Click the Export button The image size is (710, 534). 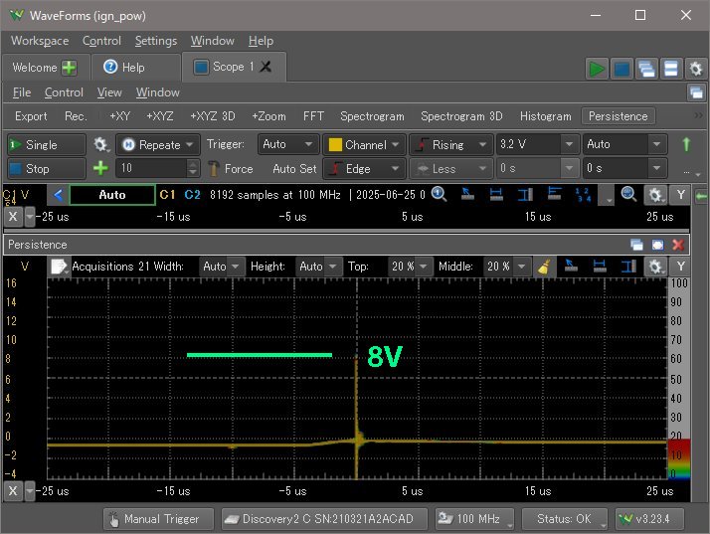(x=31, y=116)
